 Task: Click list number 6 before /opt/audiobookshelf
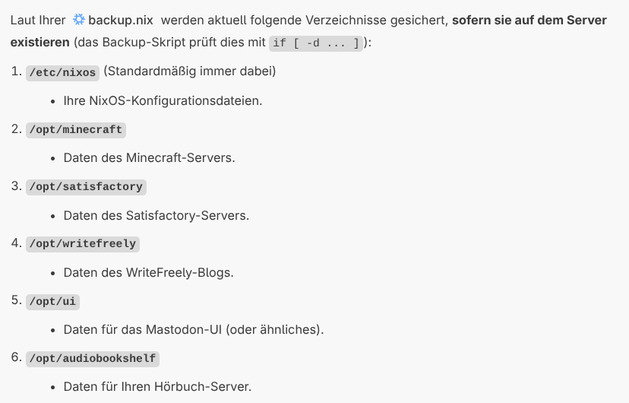point(16,357)
